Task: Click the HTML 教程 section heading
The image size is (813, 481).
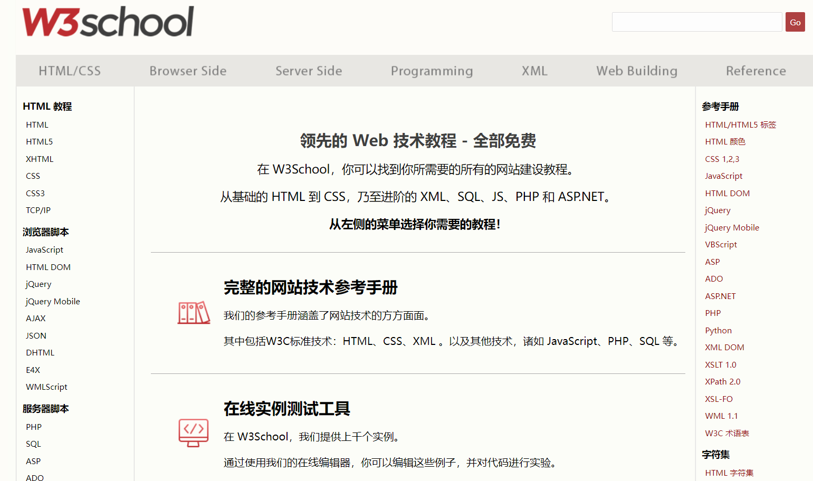Action: coord(47,106)
